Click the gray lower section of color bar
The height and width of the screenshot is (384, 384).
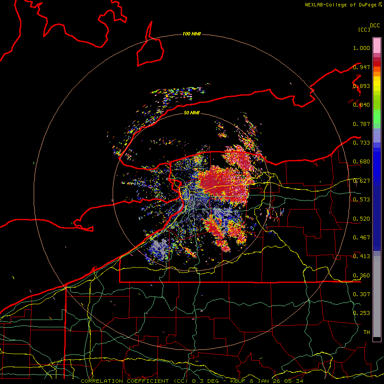coord(377,297)
